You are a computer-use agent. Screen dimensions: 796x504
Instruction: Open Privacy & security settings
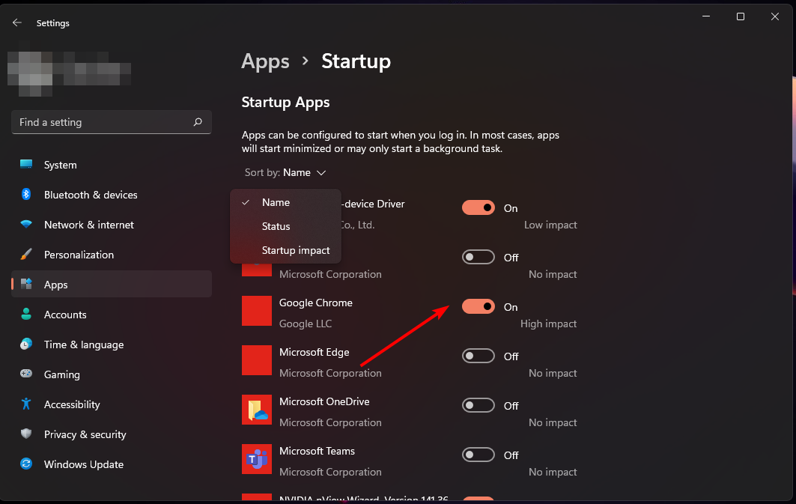(112, 434)
